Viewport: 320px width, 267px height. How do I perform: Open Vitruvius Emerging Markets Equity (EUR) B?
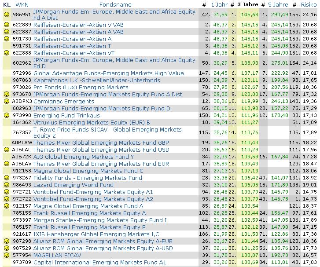pyautogui.click(x=92, y=122)
